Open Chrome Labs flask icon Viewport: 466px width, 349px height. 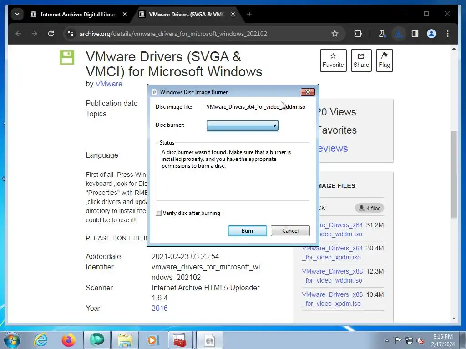click(x=382, y=34)
